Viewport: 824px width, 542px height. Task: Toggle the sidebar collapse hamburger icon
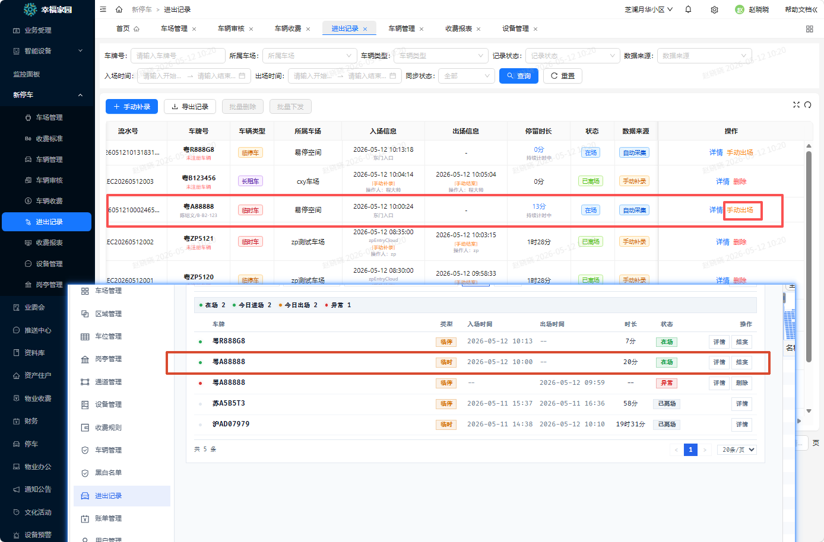click(103, 9)
